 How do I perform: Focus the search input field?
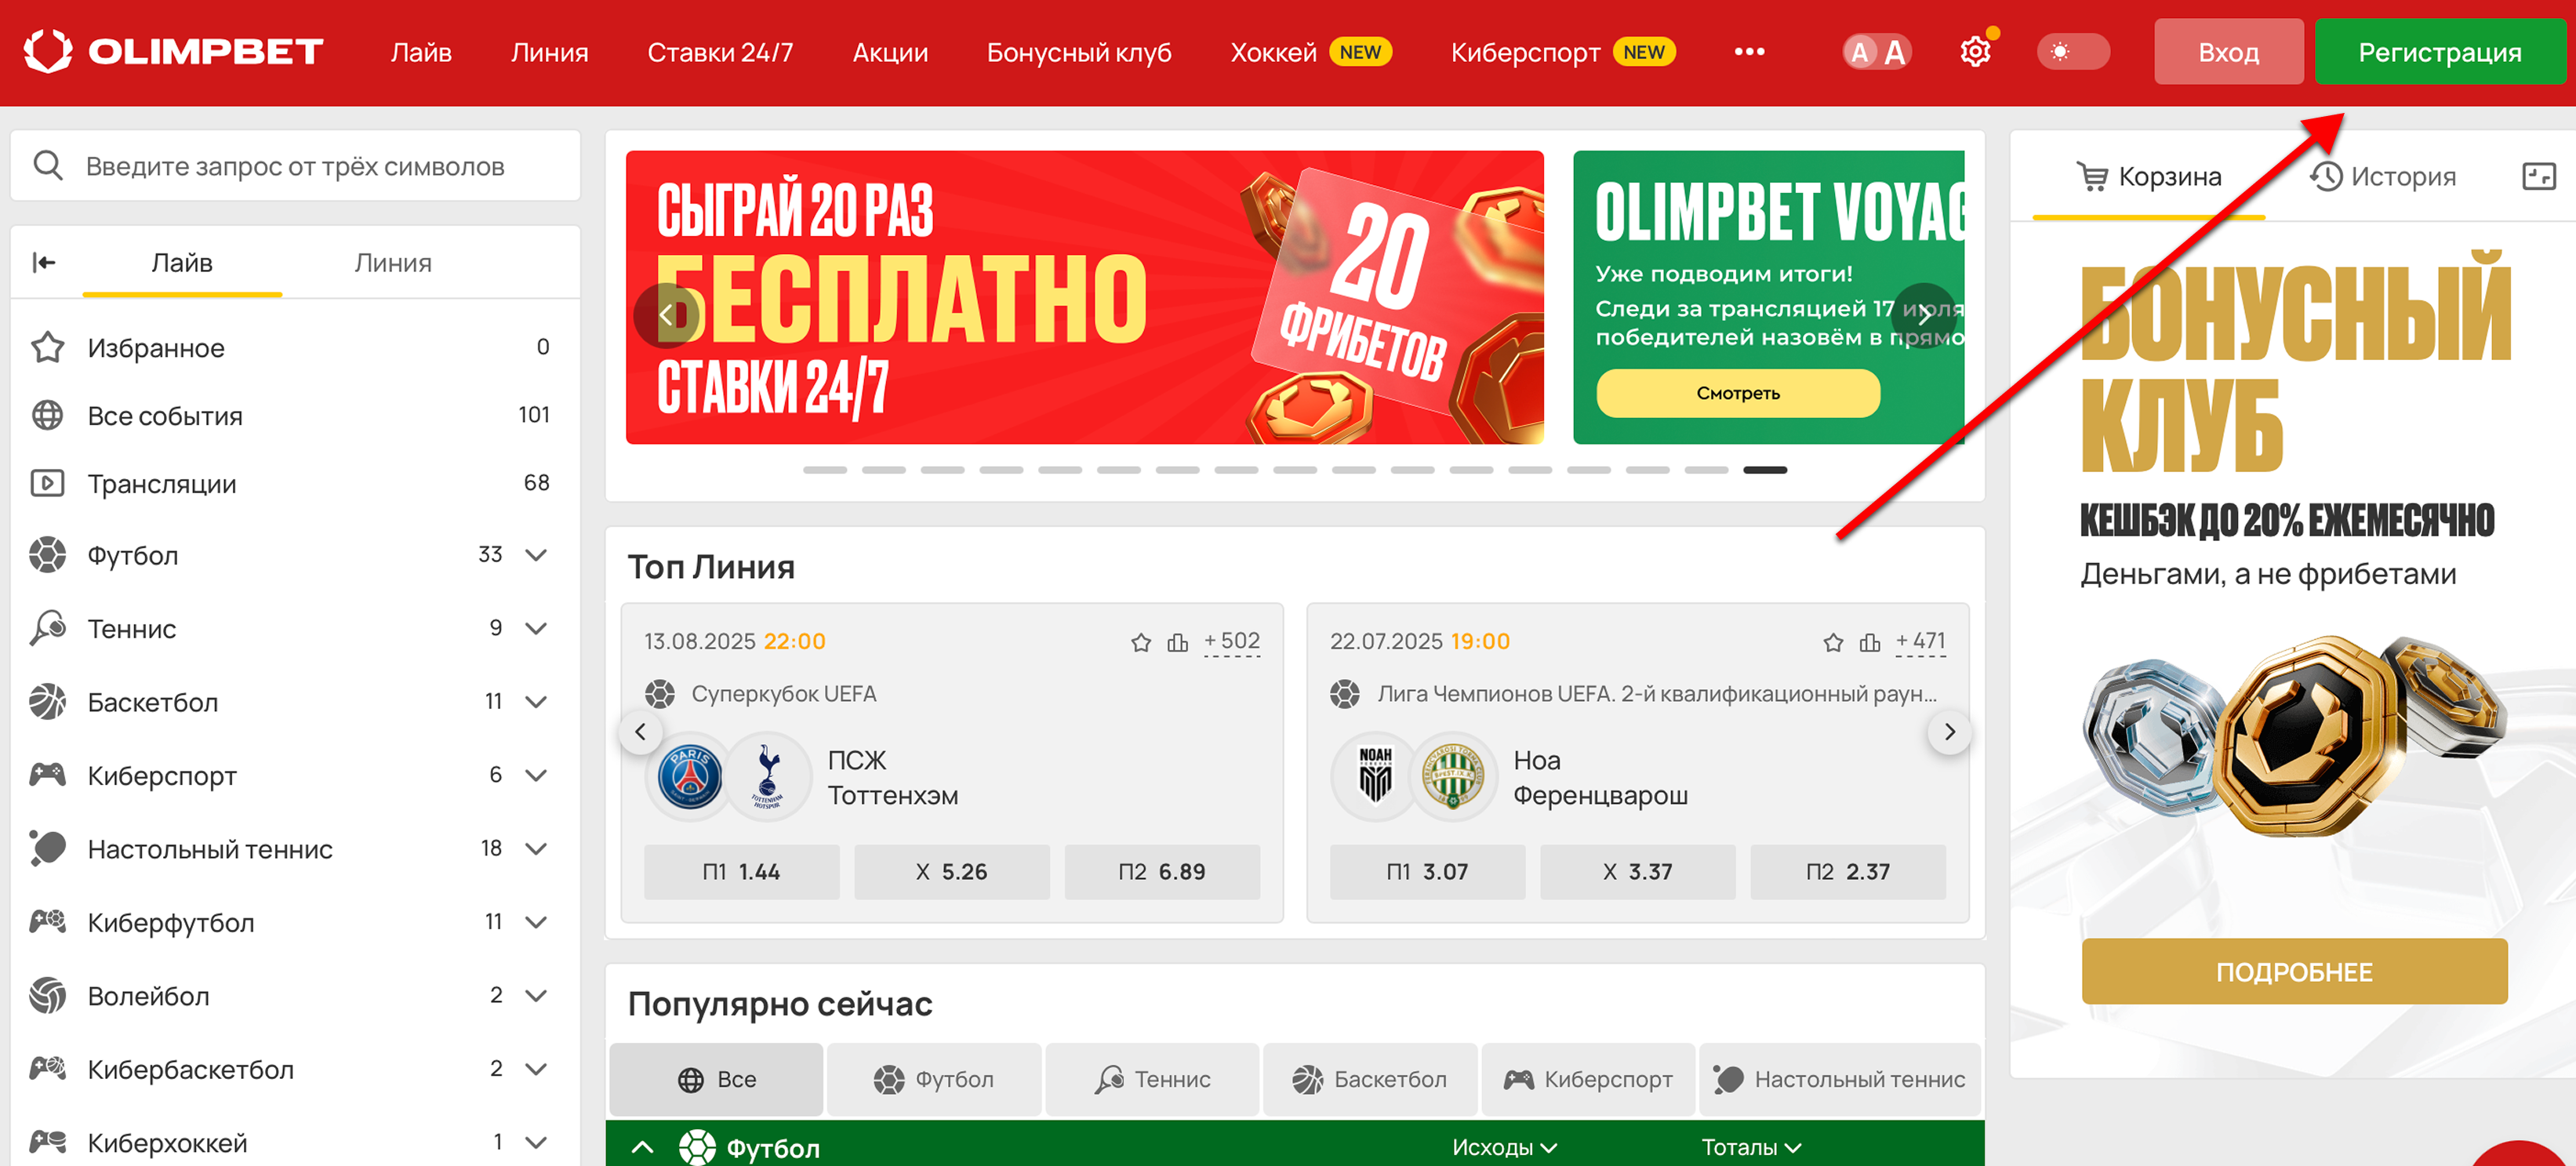pyautogui.click(x=295, y=165)
